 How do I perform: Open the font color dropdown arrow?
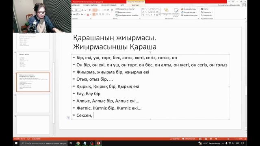pyautogui.click(x=90, y=15)
